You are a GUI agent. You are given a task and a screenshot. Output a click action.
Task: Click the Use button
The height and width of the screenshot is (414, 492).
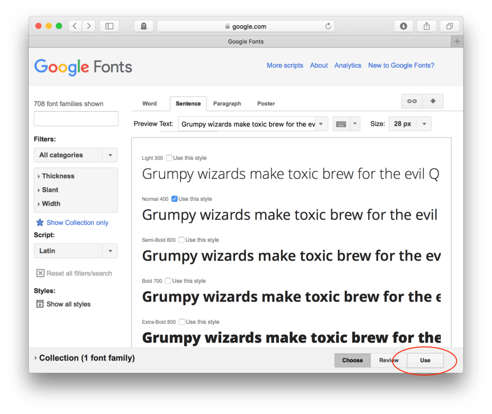pyautogui.click(x=425, y=360)
